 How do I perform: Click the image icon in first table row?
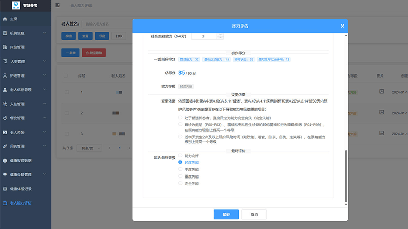pyautogui.click(x=381, y=91)
